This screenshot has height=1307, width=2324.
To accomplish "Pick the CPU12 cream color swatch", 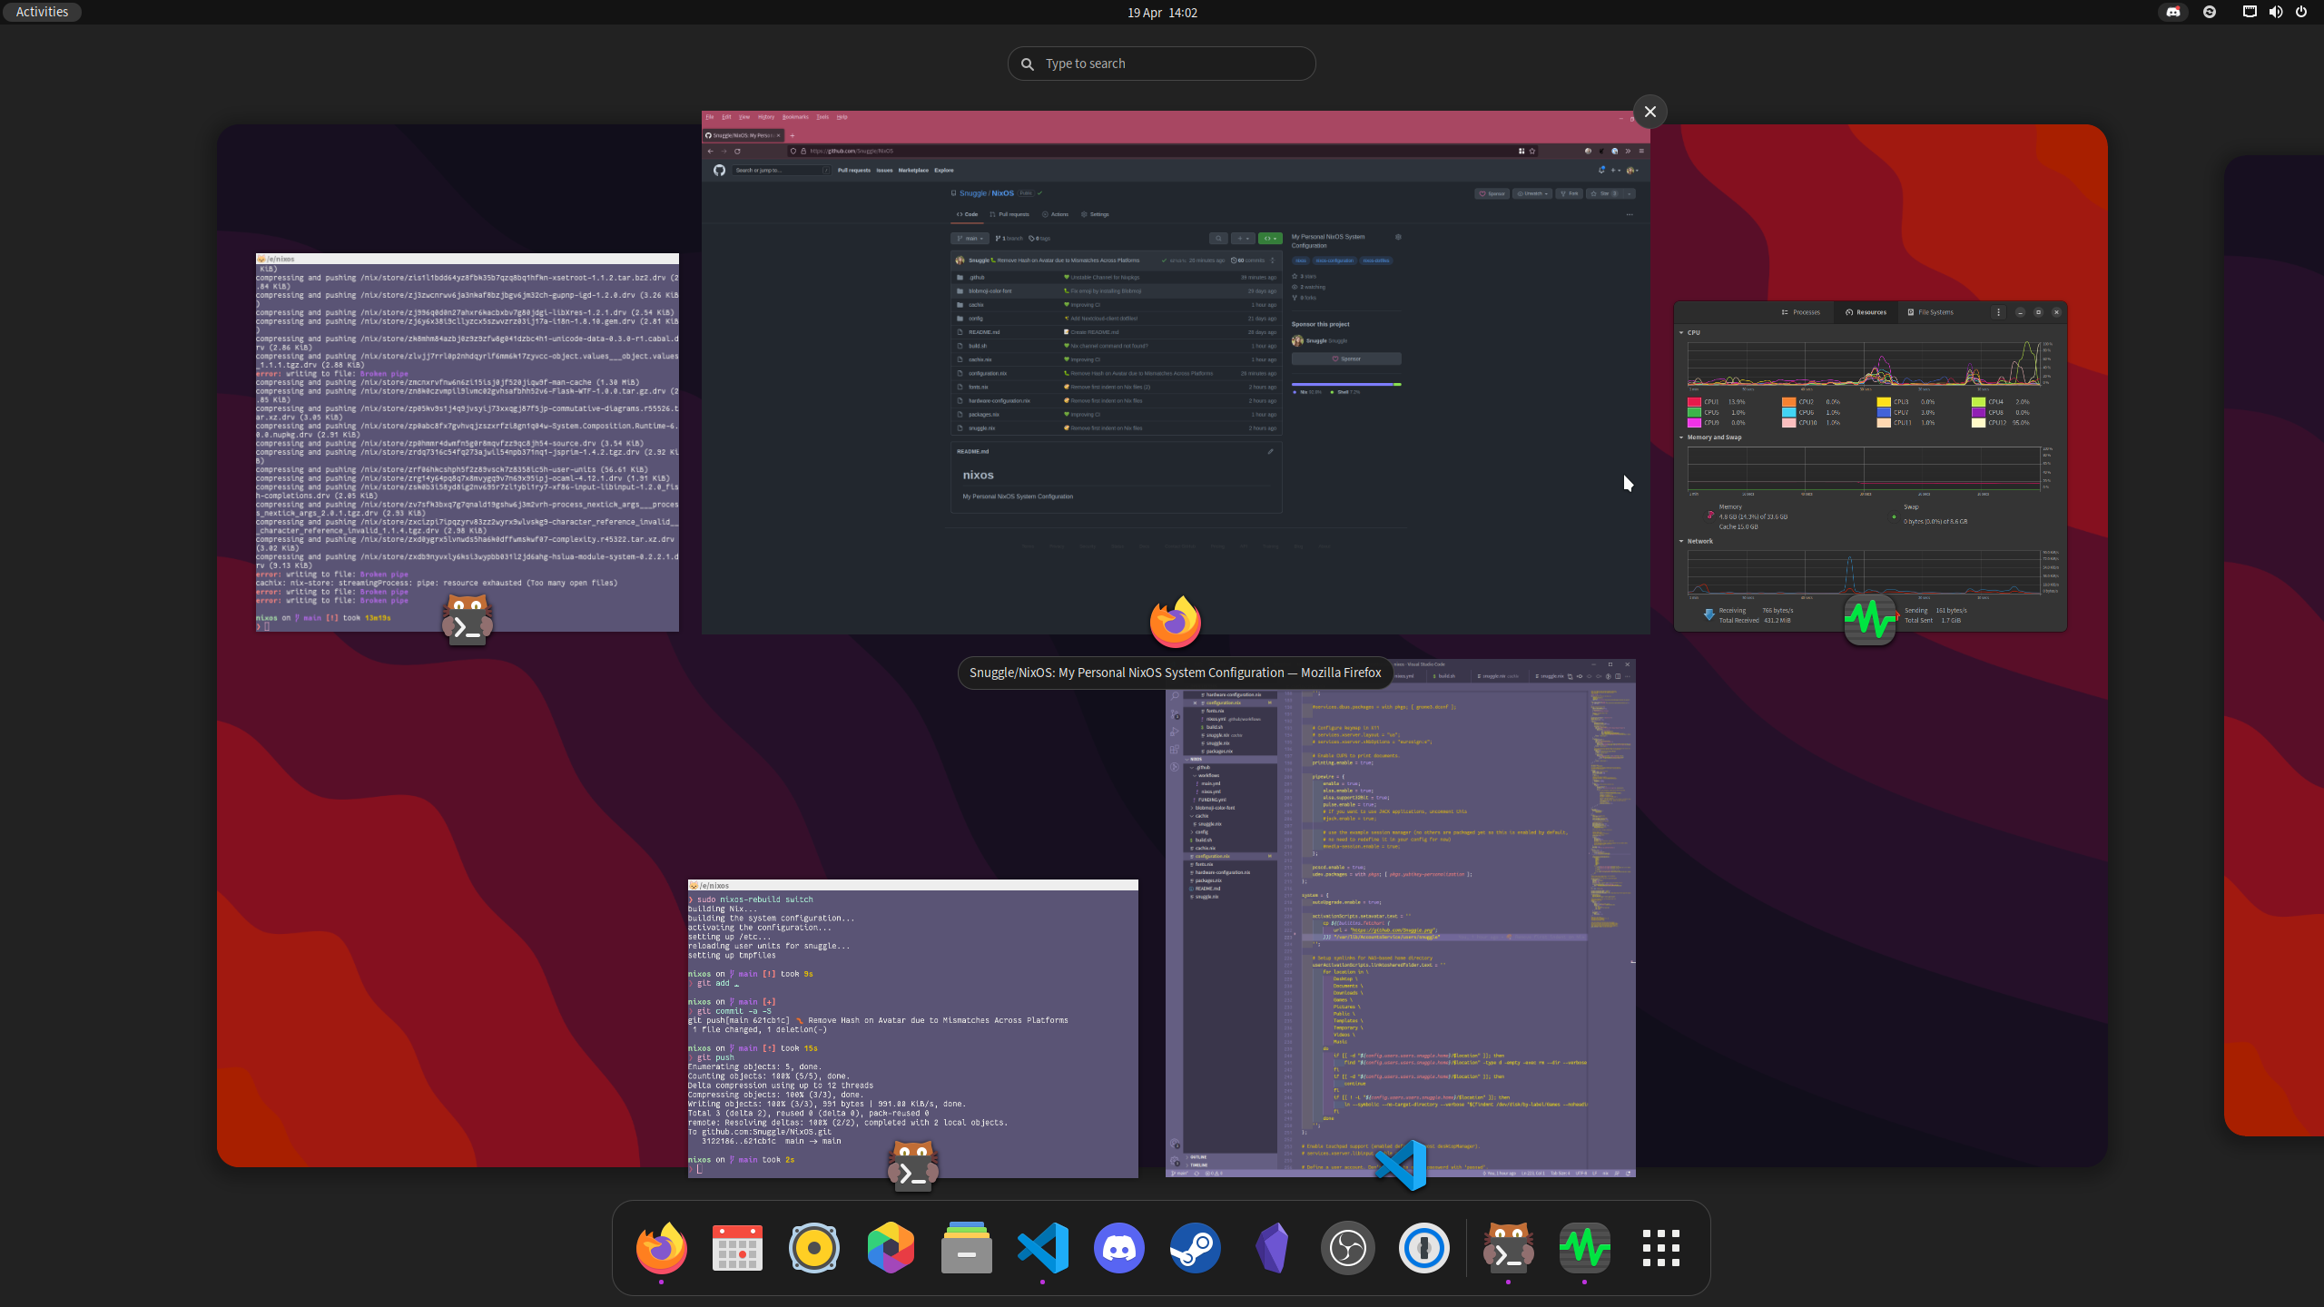I will click(1978, 422).
